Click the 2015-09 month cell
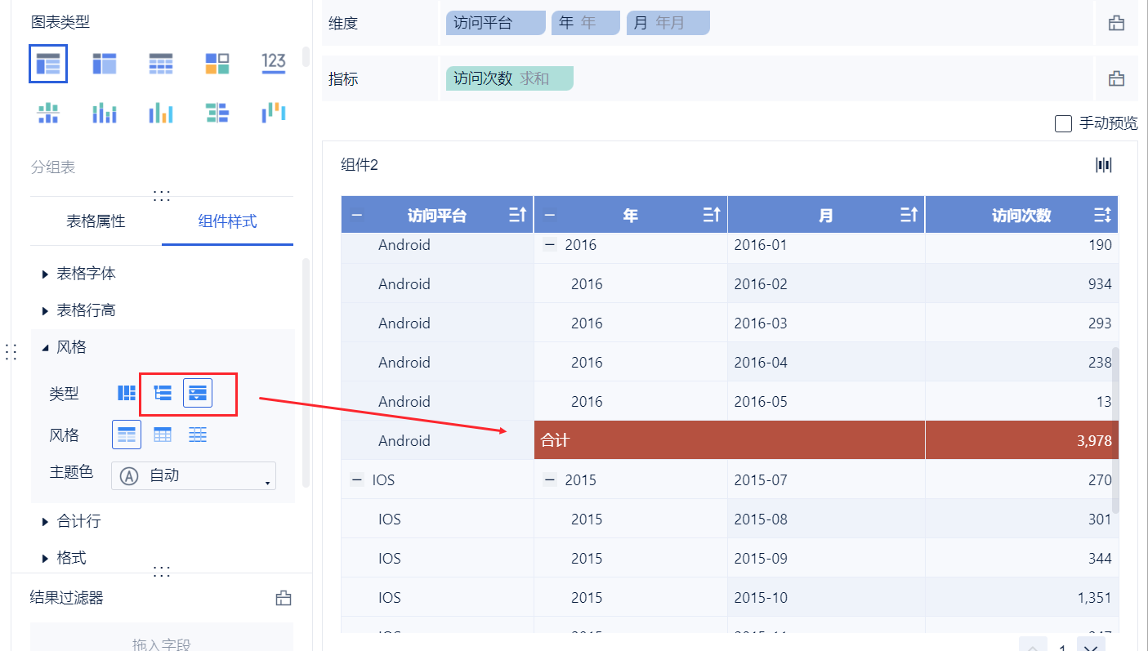 826,558
